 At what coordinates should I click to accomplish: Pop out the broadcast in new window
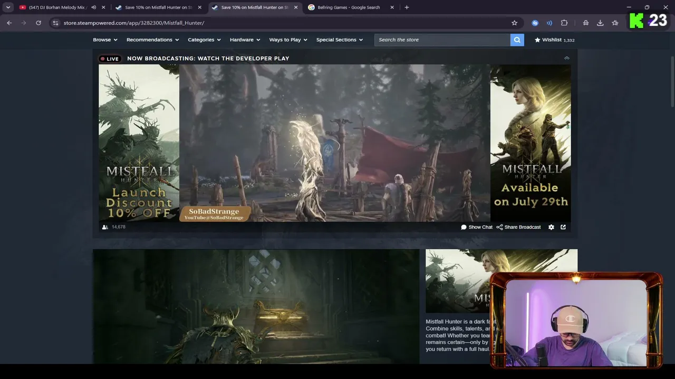[x=563, y=227]
